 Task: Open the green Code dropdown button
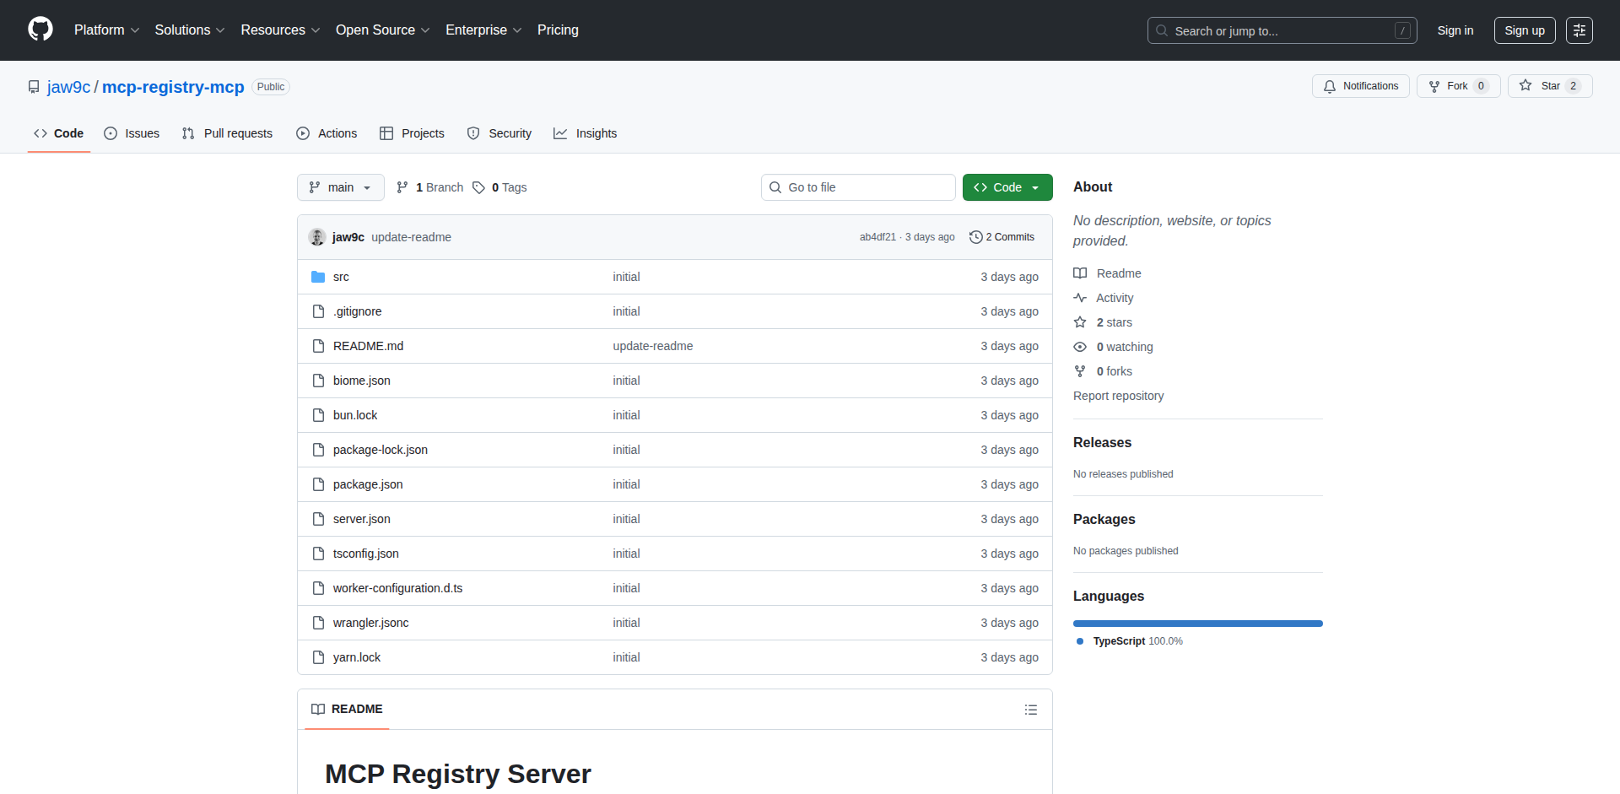click(x=1007, y=187)
